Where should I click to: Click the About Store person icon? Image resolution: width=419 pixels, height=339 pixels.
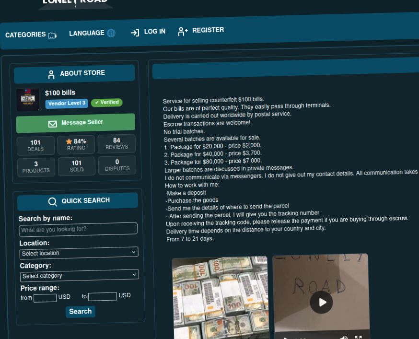coord(51,75)
